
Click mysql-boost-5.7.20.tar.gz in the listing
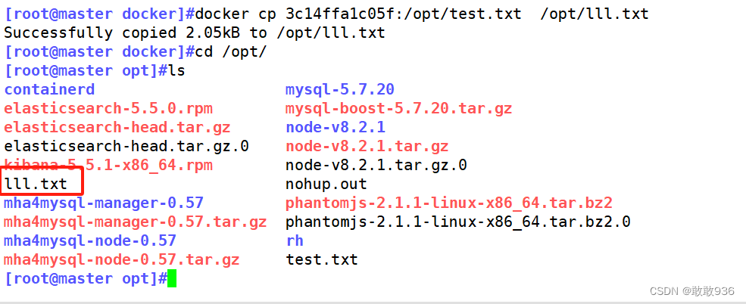pos(398,108)
